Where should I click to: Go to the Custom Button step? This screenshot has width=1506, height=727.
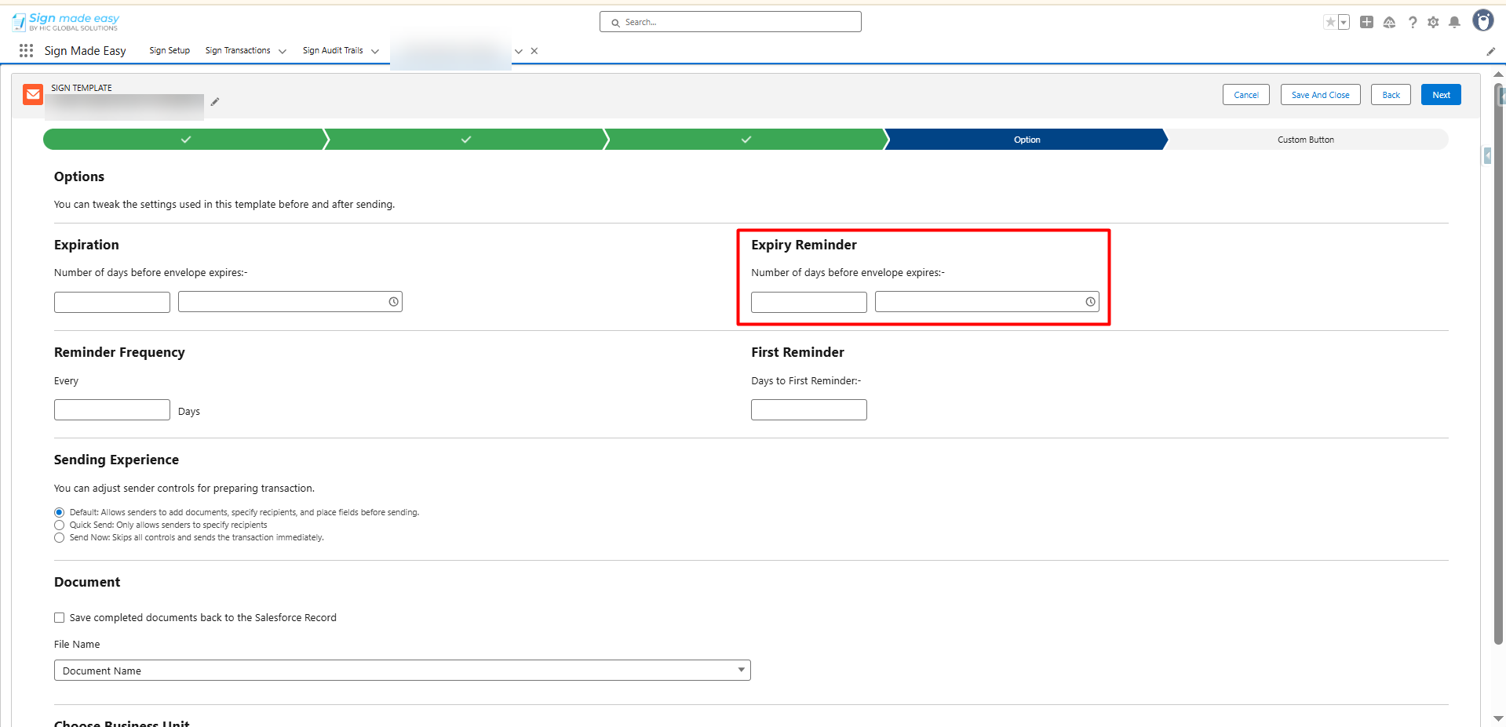(x=1305, y=140)
